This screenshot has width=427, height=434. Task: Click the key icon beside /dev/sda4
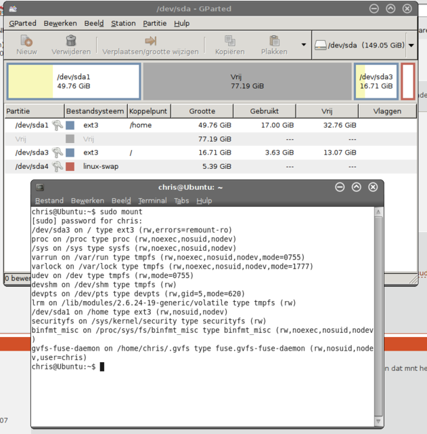point(58,166)
